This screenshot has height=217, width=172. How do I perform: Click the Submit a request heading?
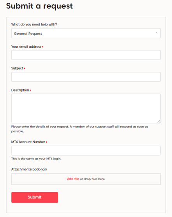pyautogui.click(x=39, y=6)
